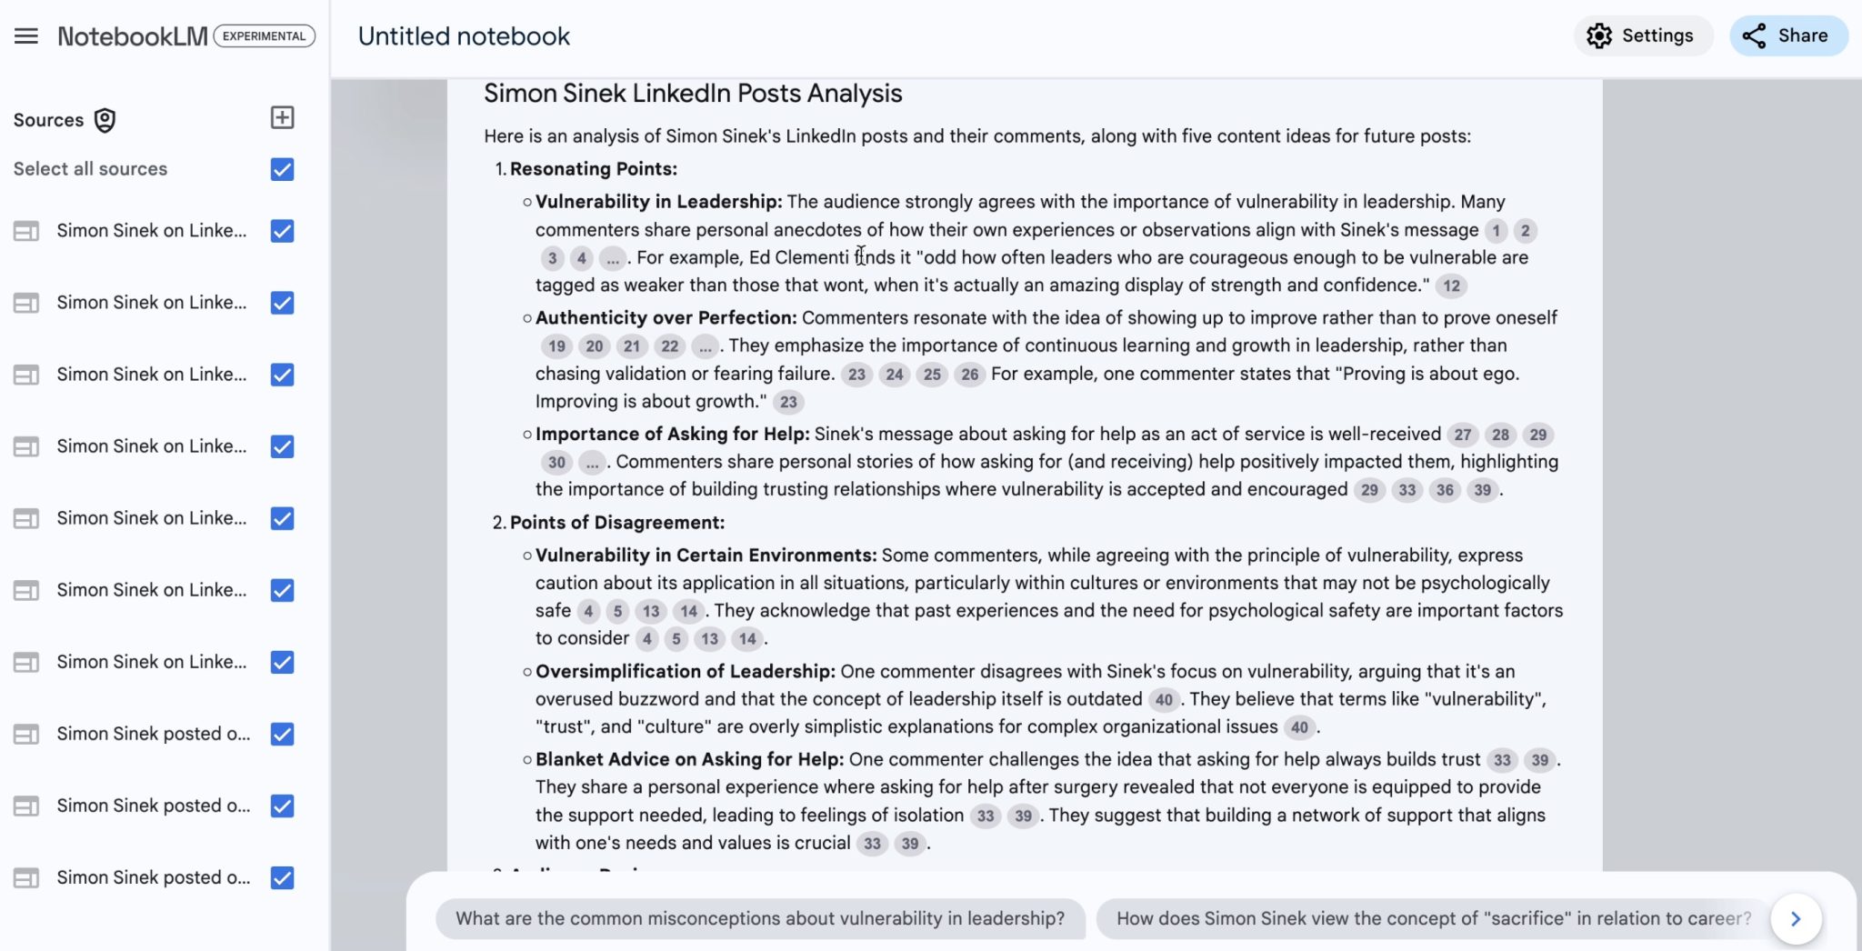Viewport: 1862px width, 951px height.
Task: Expand hidden citations under 'Importance of Asking for Help'
Action: [592, 463]
